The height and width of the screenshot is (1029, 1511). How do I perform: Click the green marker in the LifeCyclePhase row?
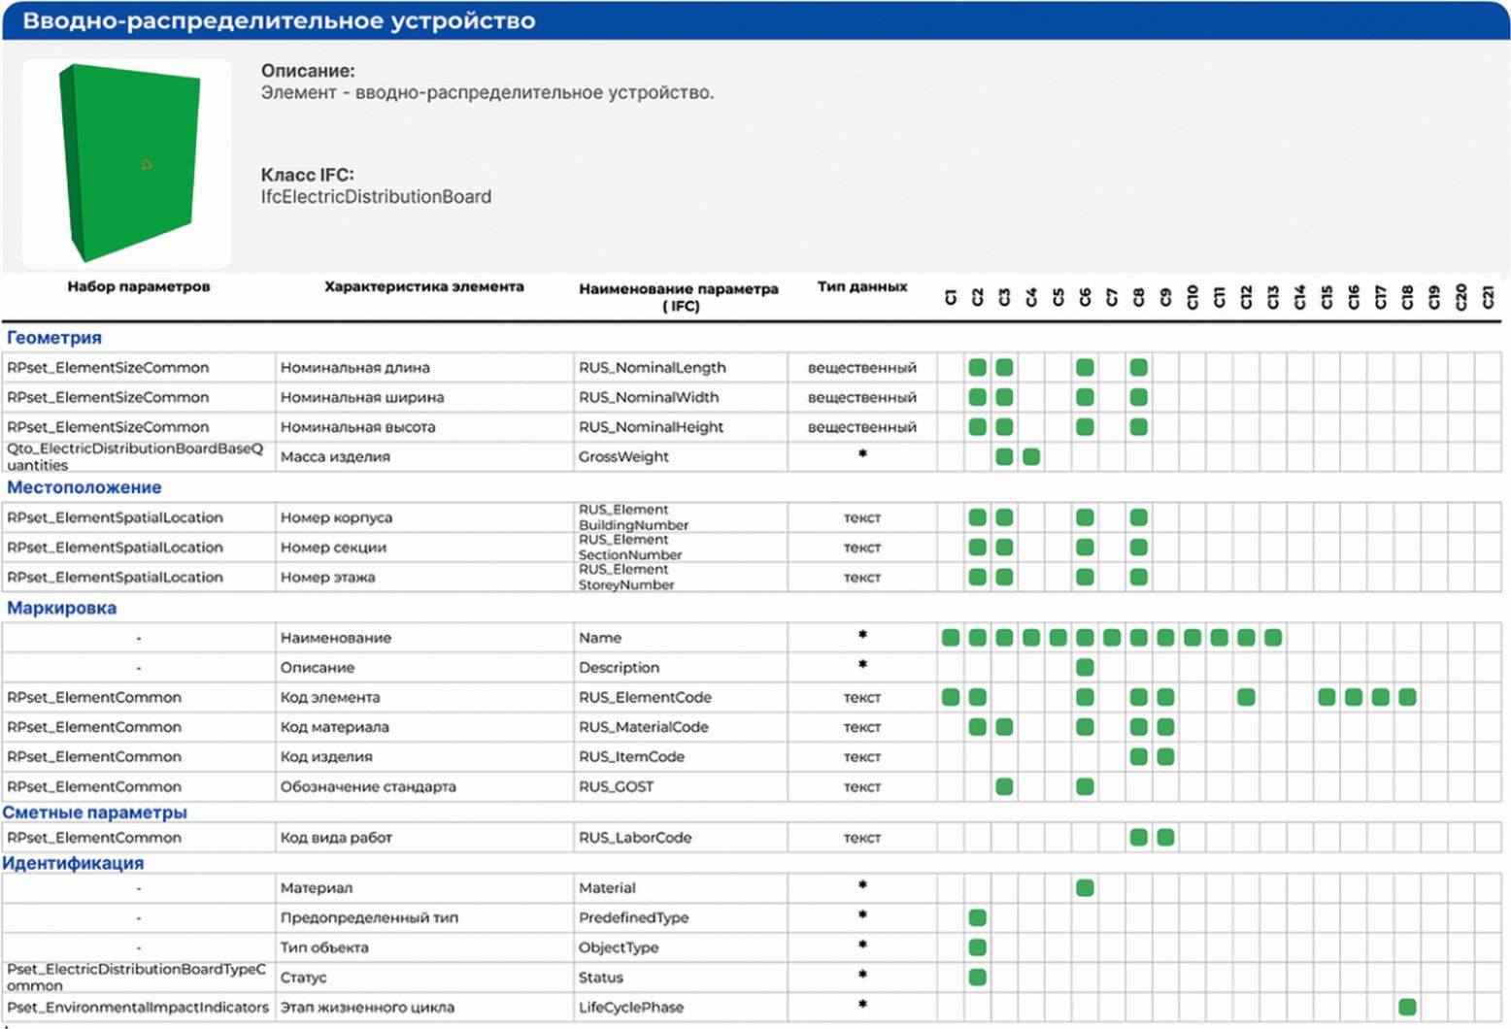[1407, 1007]
